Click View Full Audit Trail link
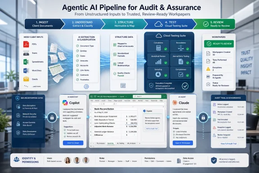The image size is (259, 173). pyautogui.click(x=228, y=144)
